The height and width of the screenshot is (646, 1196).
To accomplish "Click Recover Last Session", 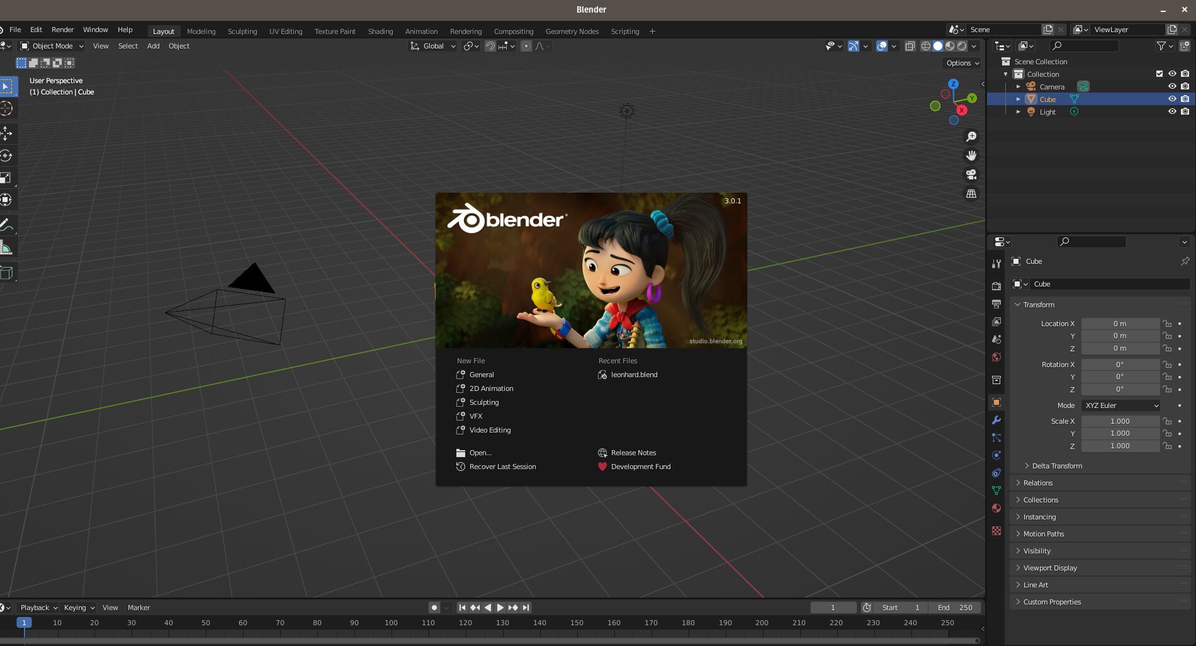I will [502, 467].
